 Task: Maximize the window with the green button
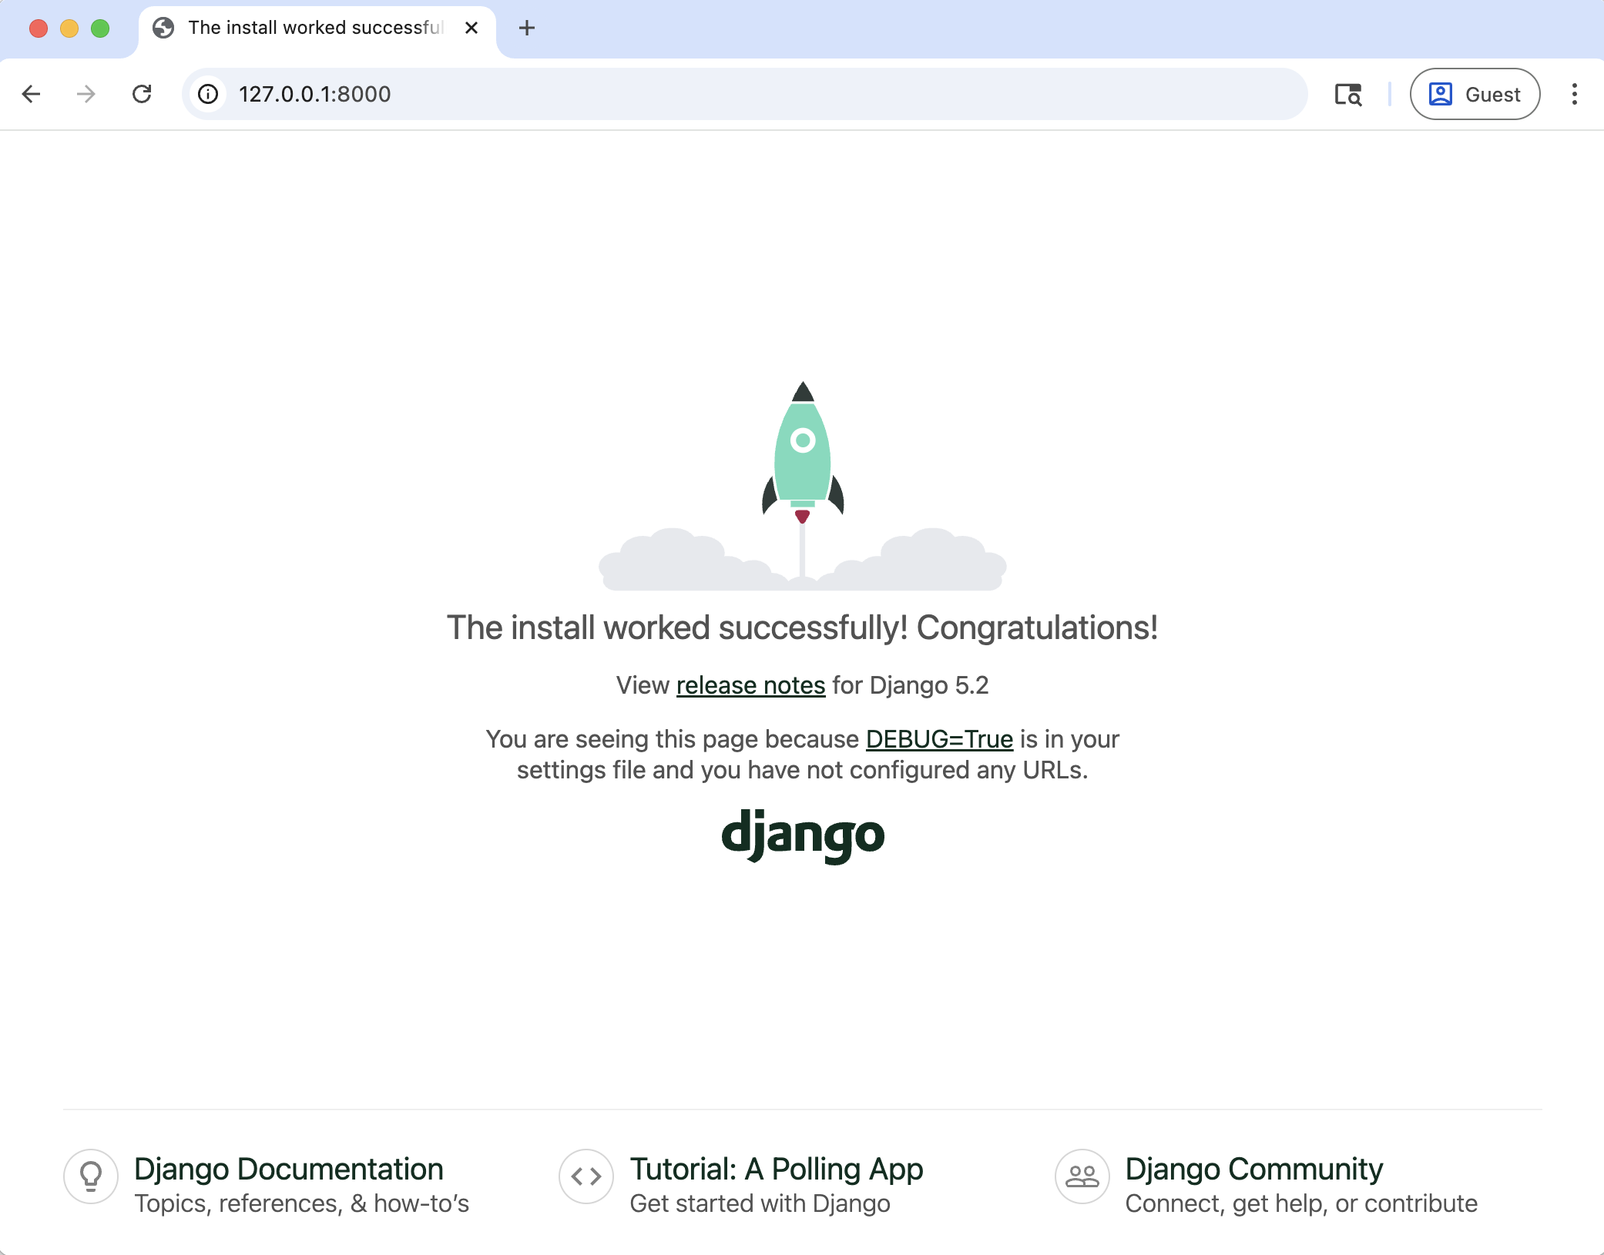100,28
